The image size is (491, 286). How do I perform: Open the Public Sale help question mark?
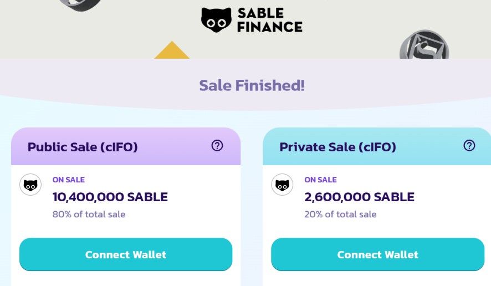pos(217,146)
